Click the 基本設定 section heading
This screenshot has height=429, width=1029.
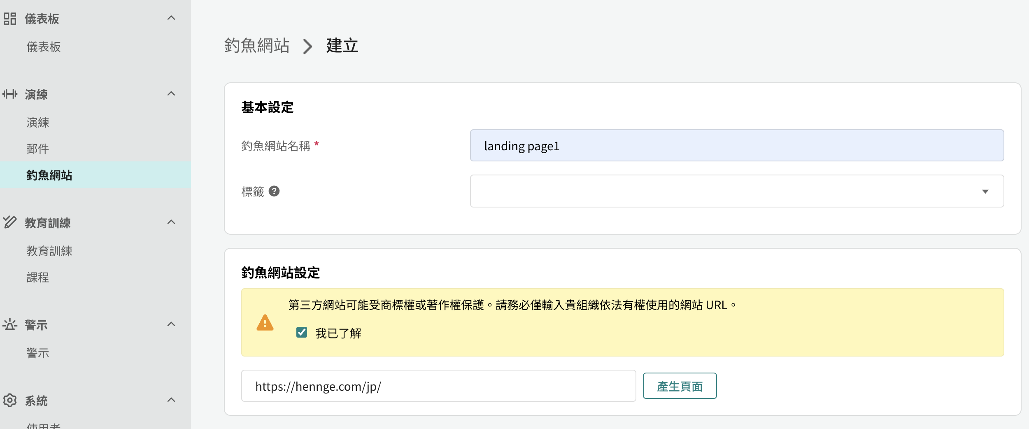coord(268,107)
